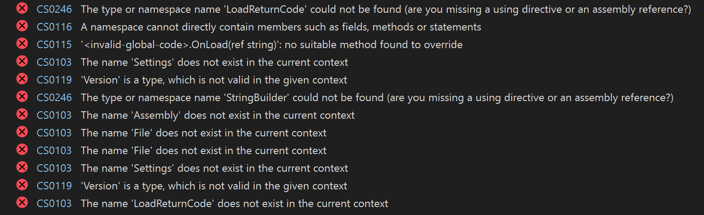Open the CS0115 error code link

point(54,45)
